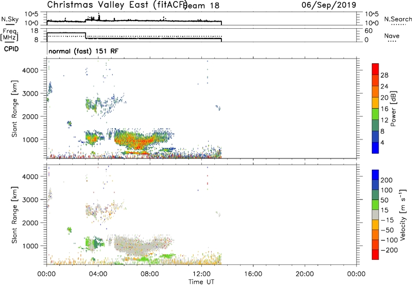
Task: Click the 'Nave' legend label
Action: [x=392, y=35]
